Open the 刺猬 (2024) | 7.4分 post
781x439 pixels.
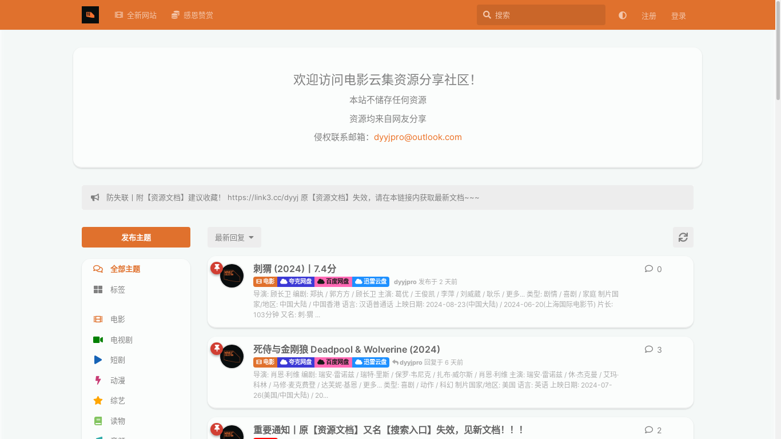point(294,269)
